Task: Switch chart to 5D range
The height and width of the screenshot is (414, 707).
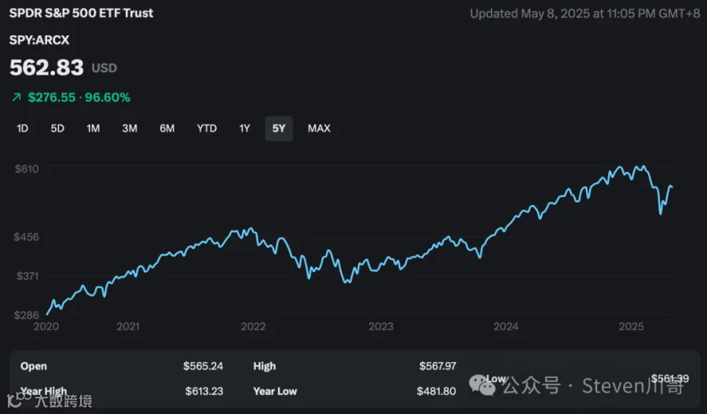Action: click(x=57, y=129)
